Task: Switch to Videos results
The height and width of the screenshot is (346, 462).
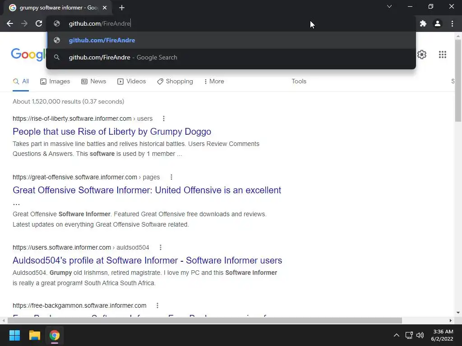Action: tap(131, 82)
